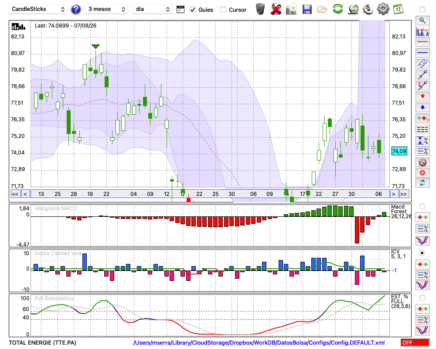Click the red prohibited circle icon
Screen dimensions: 436x349
[422, 162]
